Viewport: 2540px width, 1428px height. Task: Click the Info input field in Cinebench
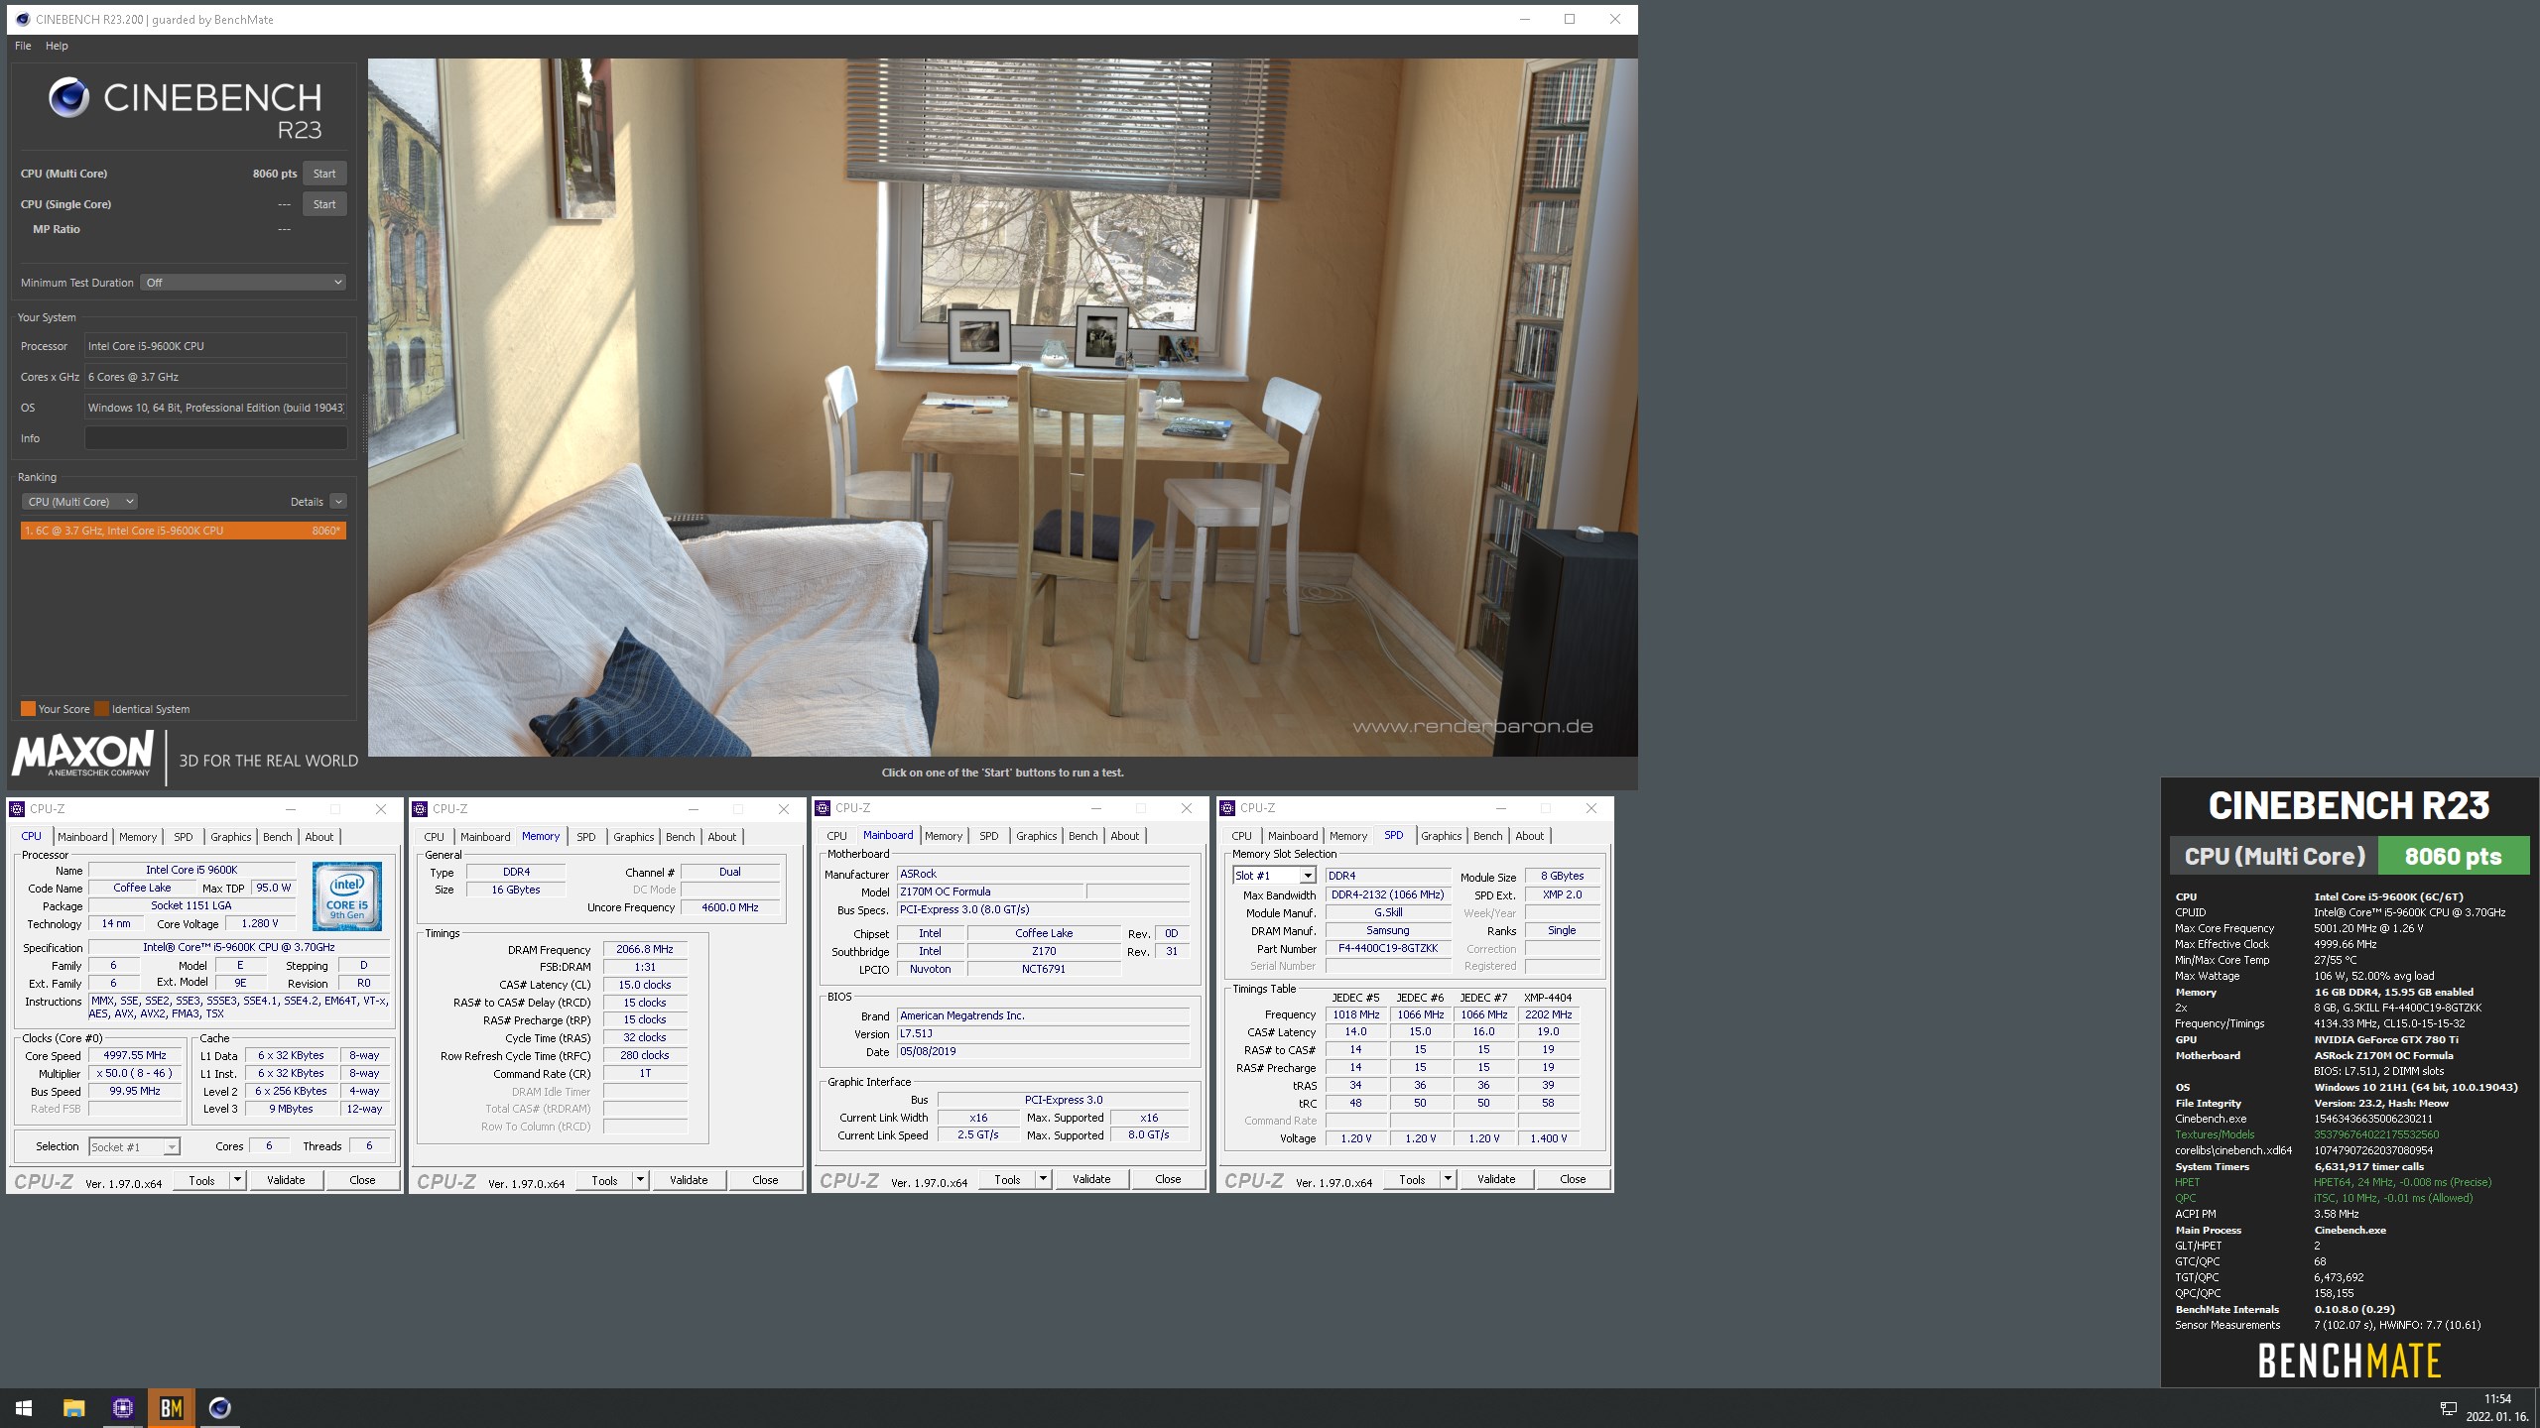pos(215,438)
